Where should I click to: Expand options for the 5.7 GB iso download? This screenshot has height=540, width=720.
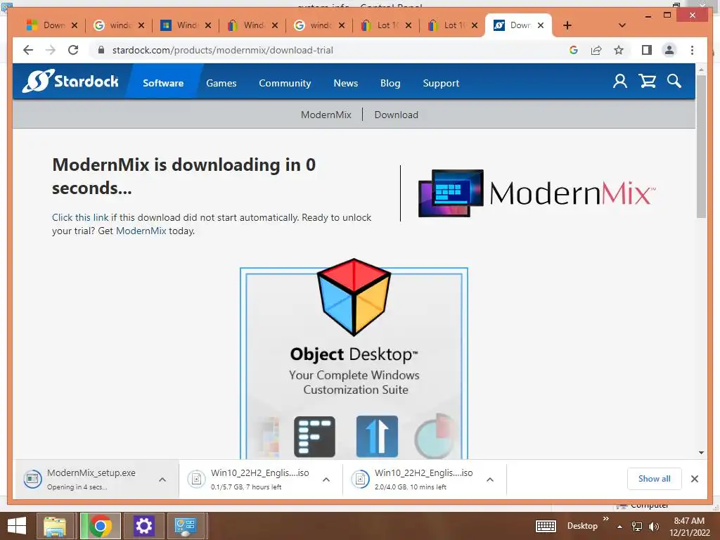tap(326, 480)
